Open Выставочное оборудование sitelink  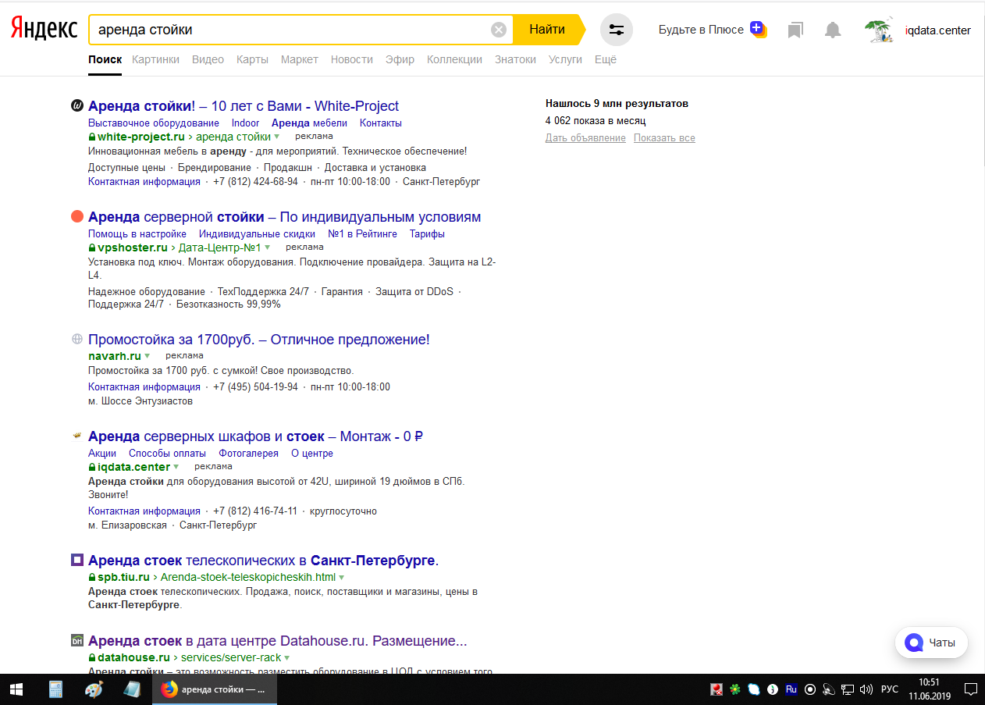(154, 123)
